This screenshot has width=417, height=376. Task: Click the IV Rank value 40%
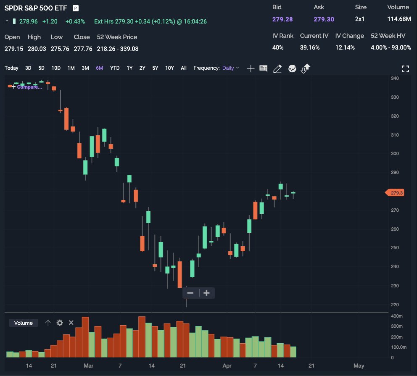(x=277, y=47)
